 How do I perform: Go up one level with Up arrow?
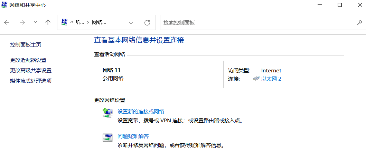pyautogui.click(x=48, y=22)
